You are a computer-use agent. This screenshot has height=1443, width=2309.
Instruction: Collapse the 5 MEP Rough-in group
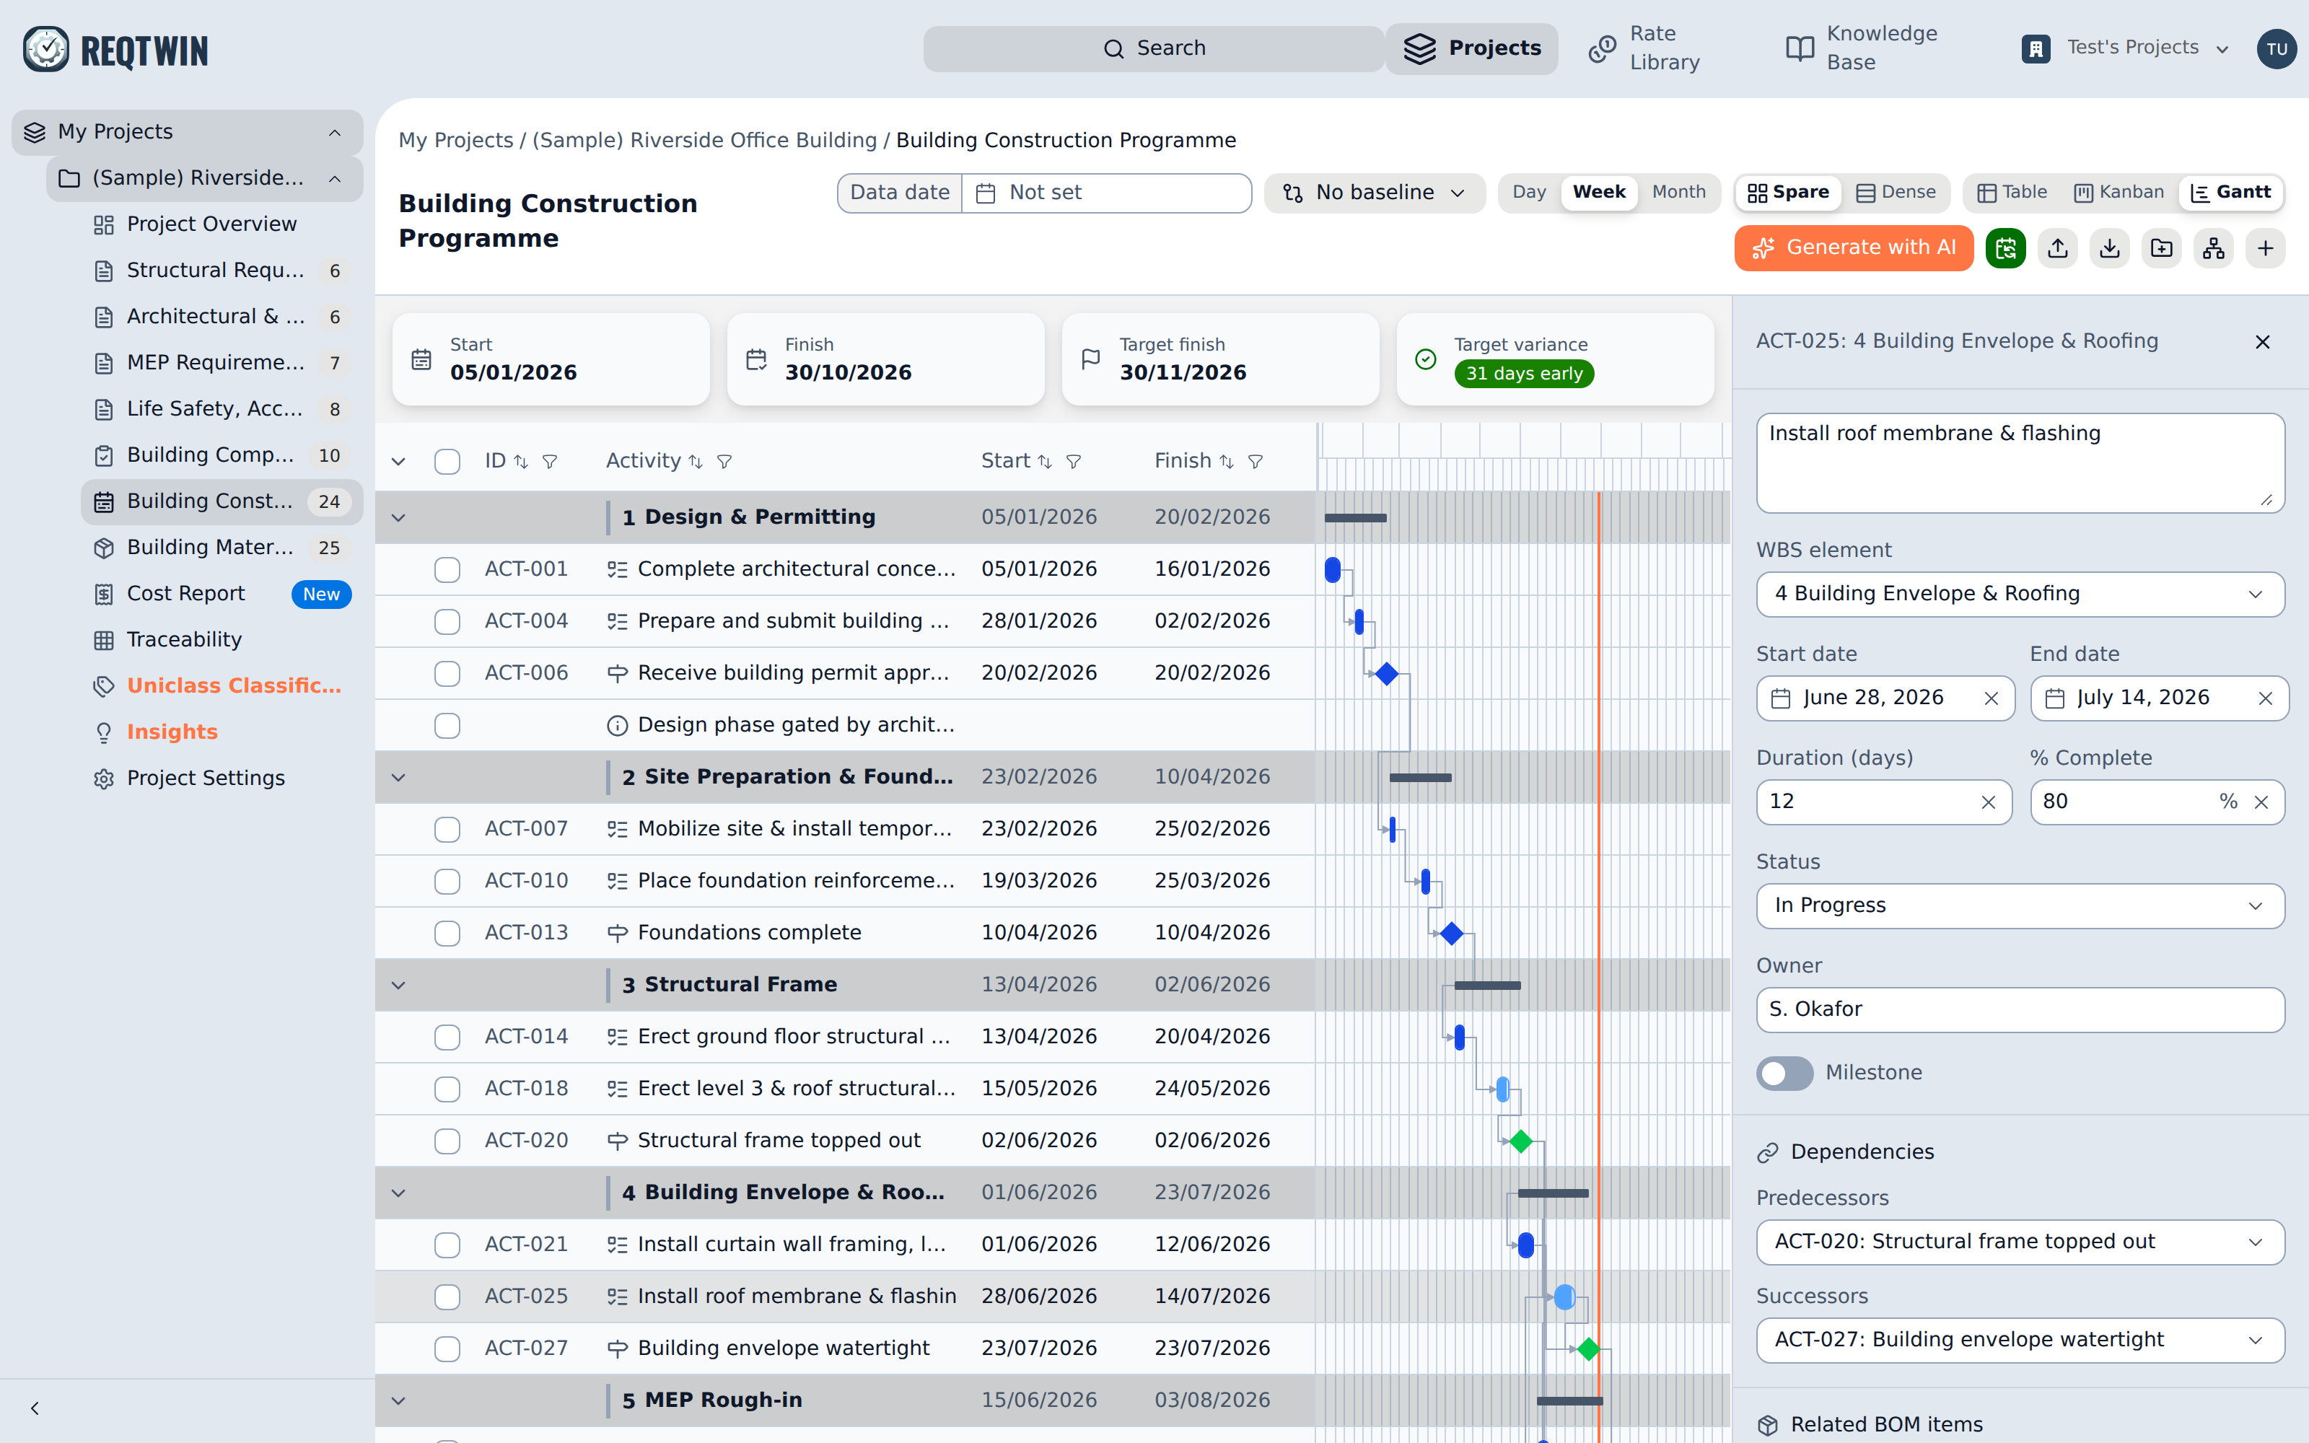click(399, 1401)
